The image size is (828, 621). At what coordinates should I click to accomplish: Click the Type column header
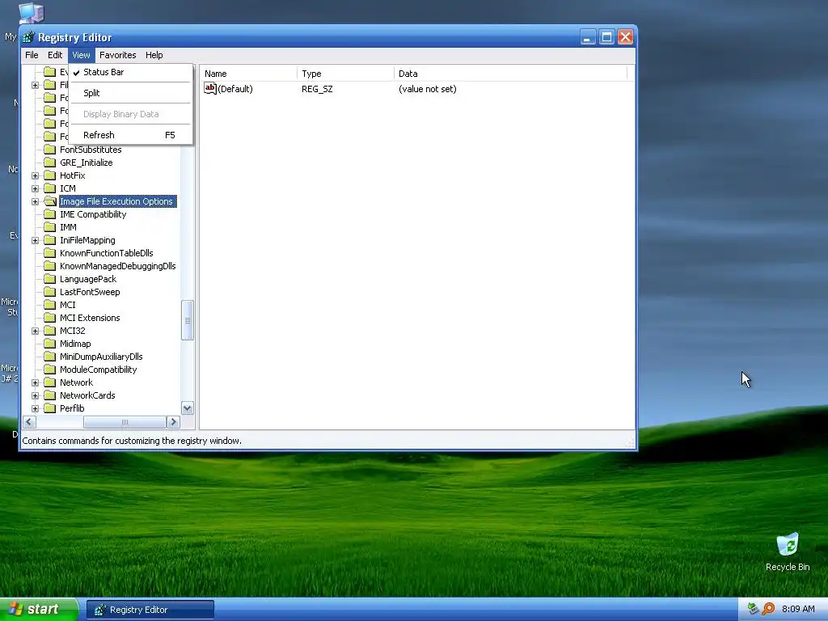[x=346, y=74]
